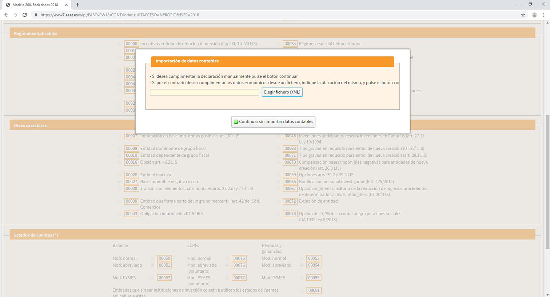
Task: Toggle Pérdidas y ganancias Mod. abreviado checkbox 00054
Action: tap(302, 265)
